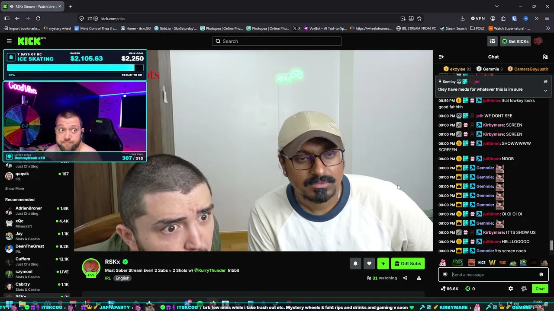This screenshot has width=554, height=311.
Task: Select the RSKx Stream browser tab
Action: click(x=33, y=6)
